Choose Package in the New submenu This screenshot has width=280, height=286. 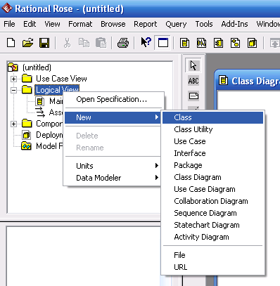pyautogui.click(x=212, y=165)
